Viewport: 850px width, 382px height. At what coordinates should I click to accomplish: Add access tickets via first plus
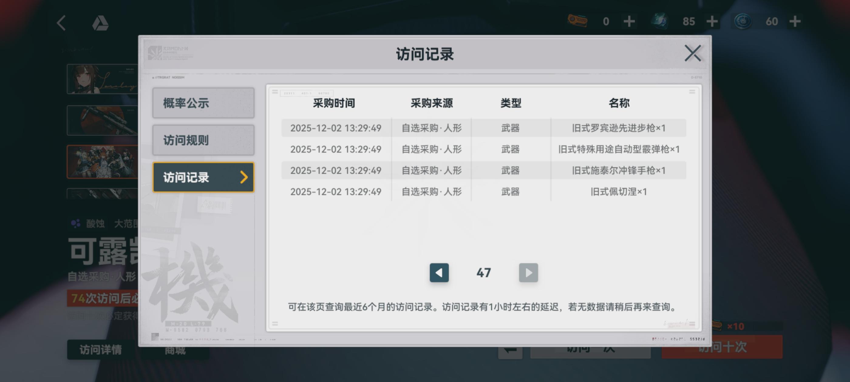[x=629, y=22]
